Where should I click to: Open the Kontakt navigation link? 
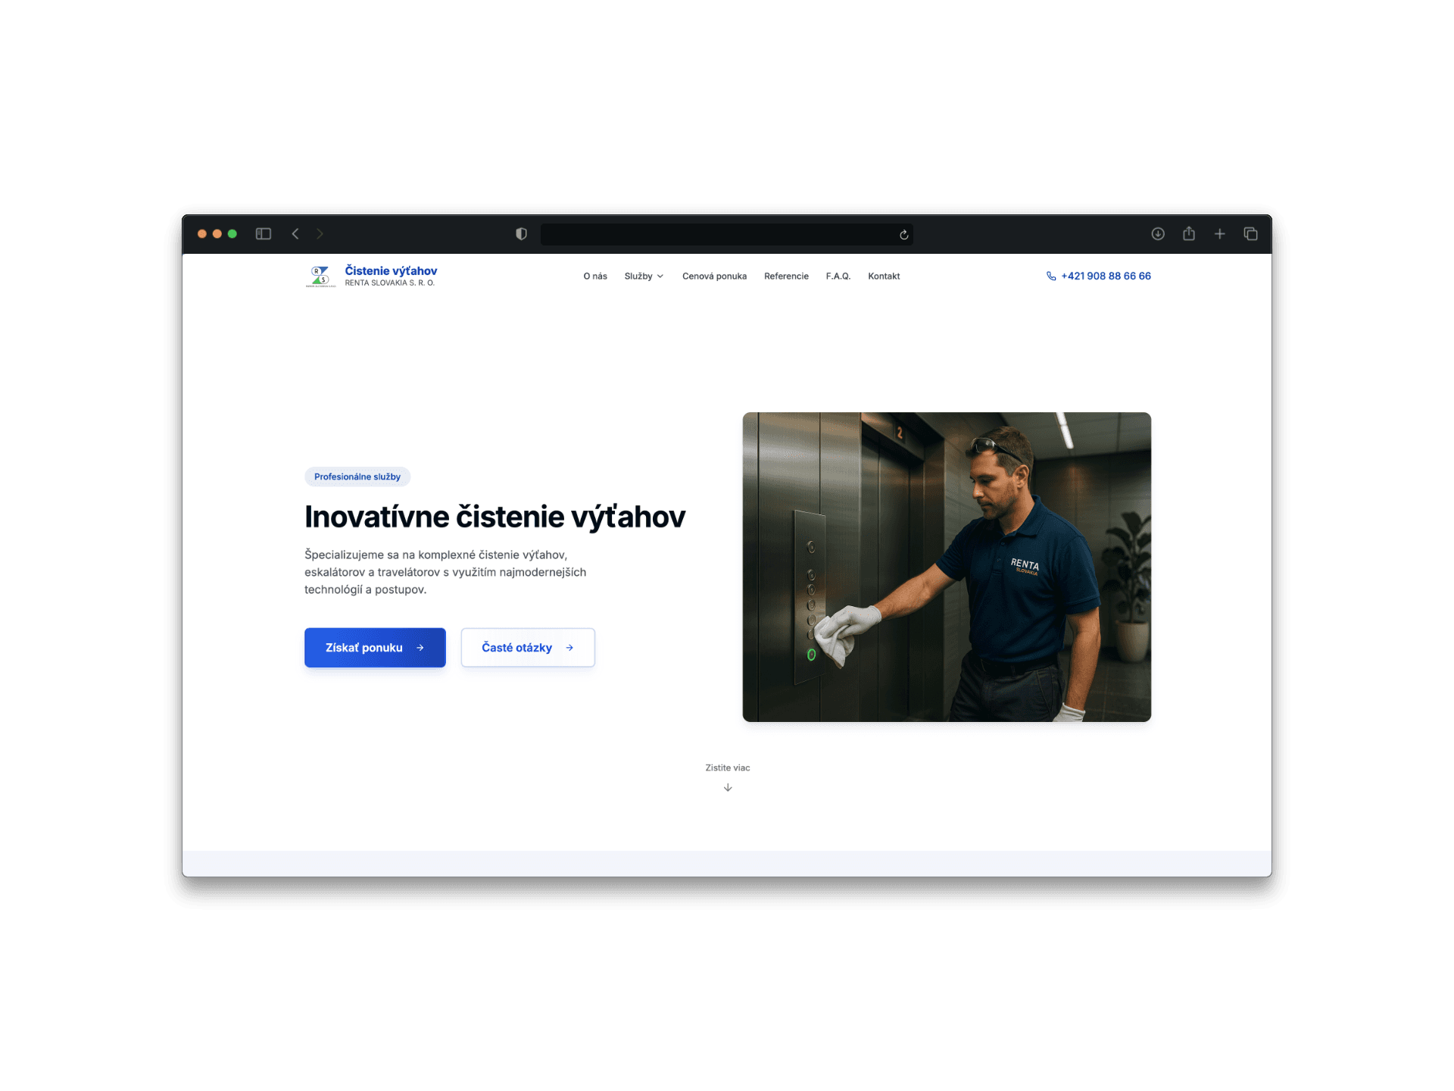point(884,277)
